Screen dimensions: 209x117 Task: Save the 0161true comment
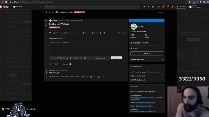point(78,77)
